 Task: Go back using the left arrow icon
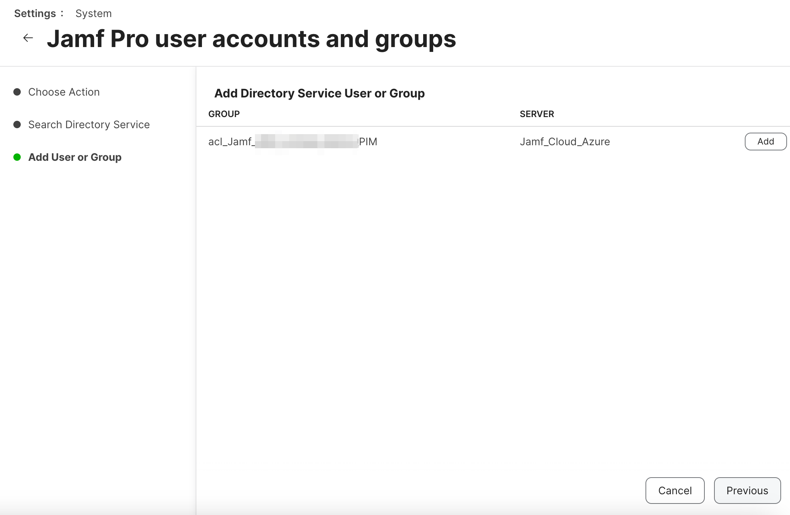(x=28, y=38)
